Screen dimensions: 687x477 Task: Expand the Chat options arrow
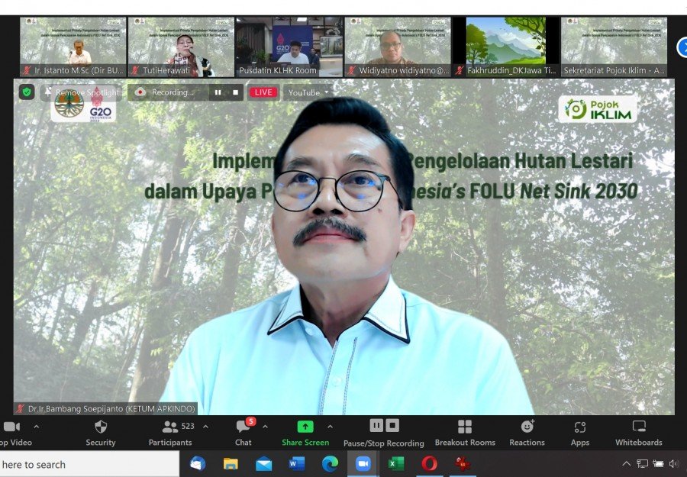click(265, 426)
